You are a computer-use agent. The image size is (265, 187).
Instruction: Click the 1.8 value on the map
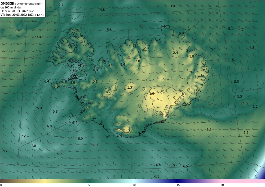pos(192,56)
